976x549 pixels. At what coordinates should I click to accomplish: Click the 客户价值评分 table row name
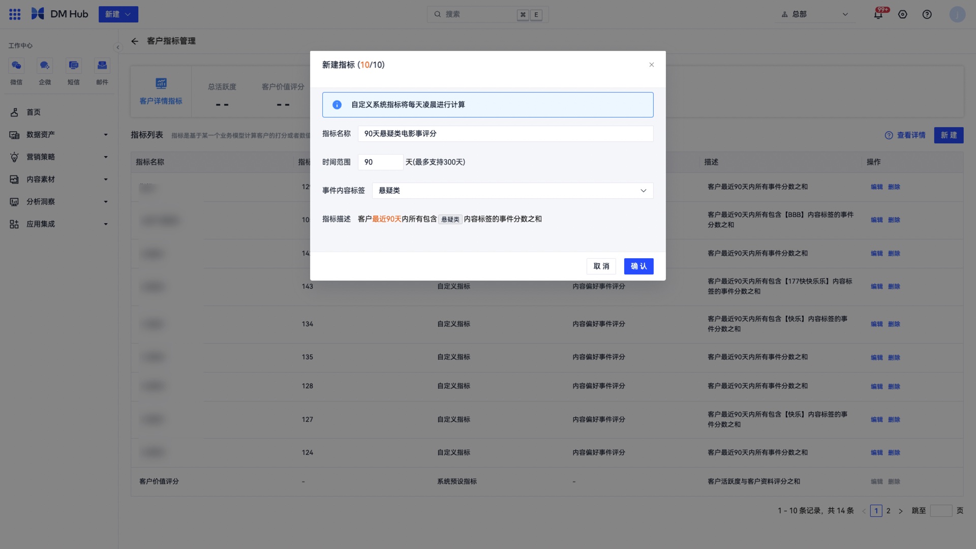click(159, 481)
